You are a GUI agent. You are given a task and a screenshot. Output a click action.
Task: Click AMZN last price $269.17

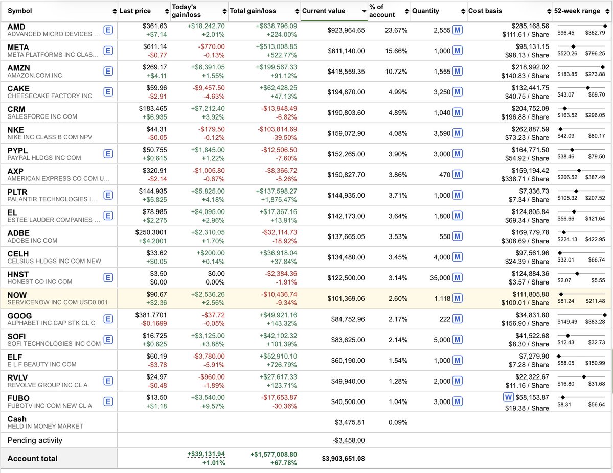click(155, 67)
